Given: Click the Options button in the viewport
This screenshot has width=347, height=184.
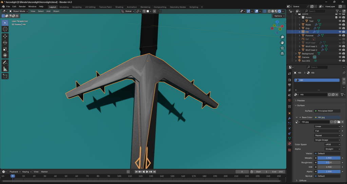Looking at the screenshot, I should coord(278,16).
